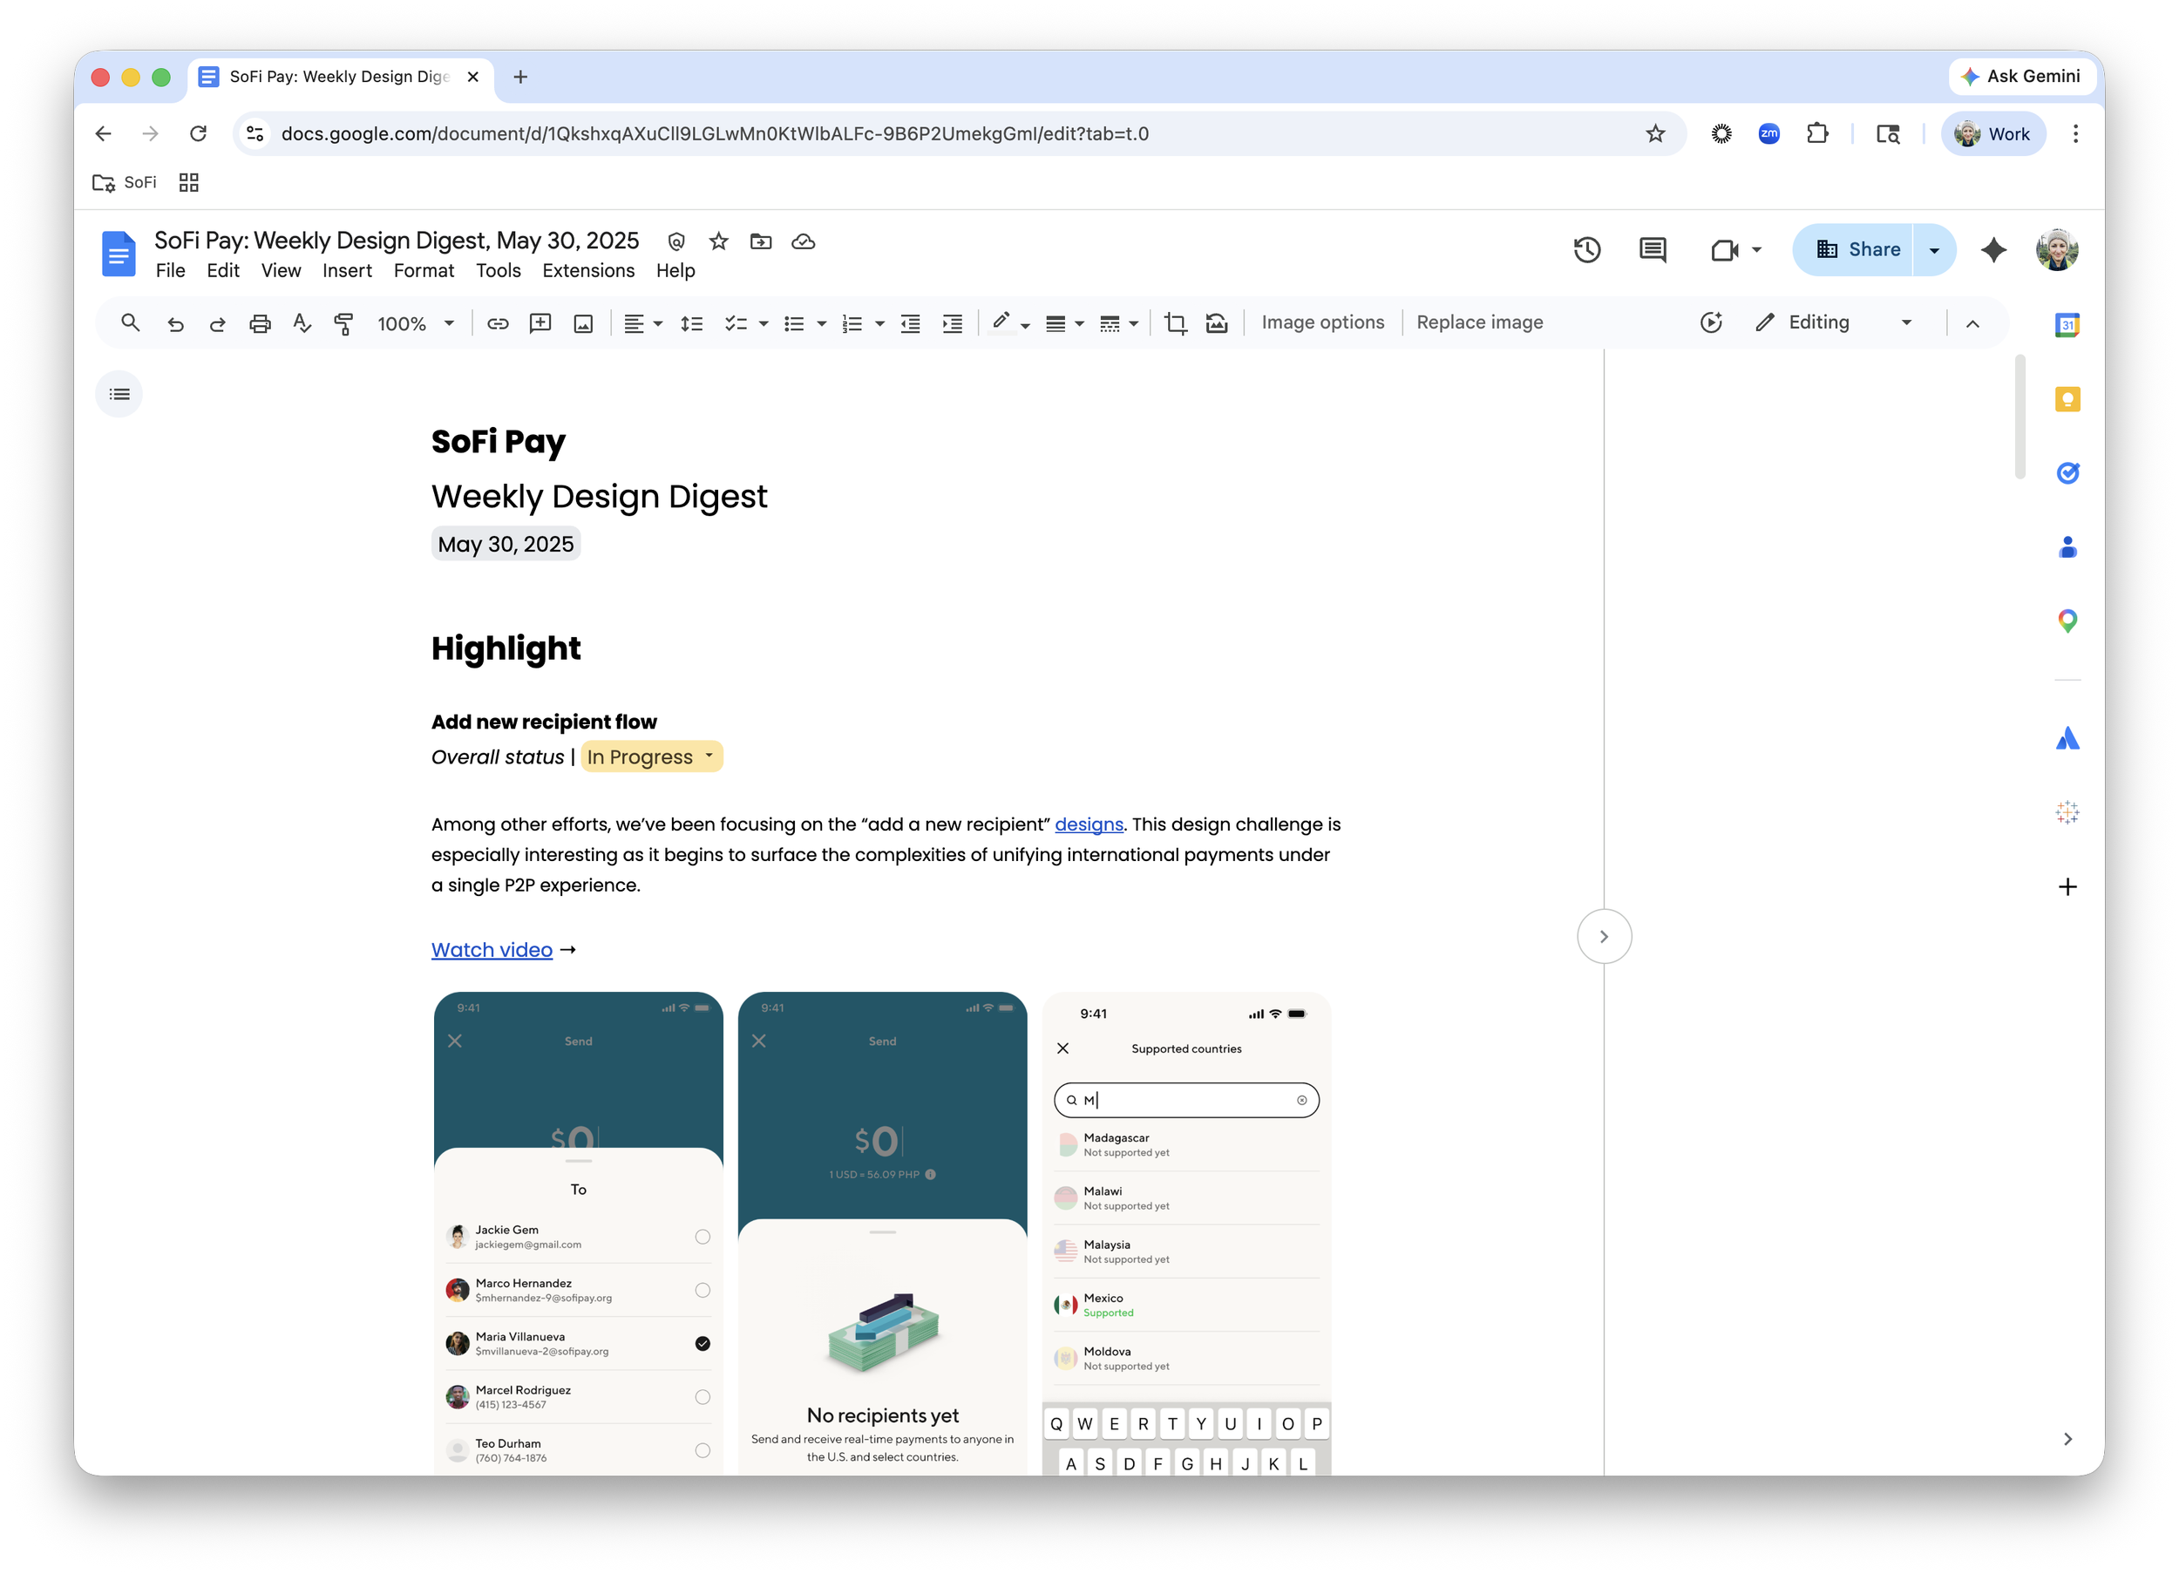The height and width of the screenshot is (1574, 2179).
Task: Toggle Maria Villanueva's checked radio button
Action: [703, 1343]
